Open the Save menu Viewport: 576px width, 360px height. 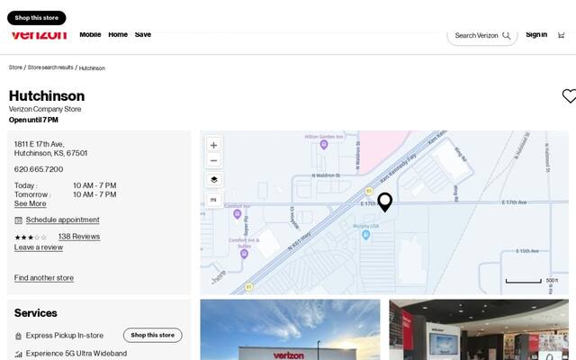(143, 34)
